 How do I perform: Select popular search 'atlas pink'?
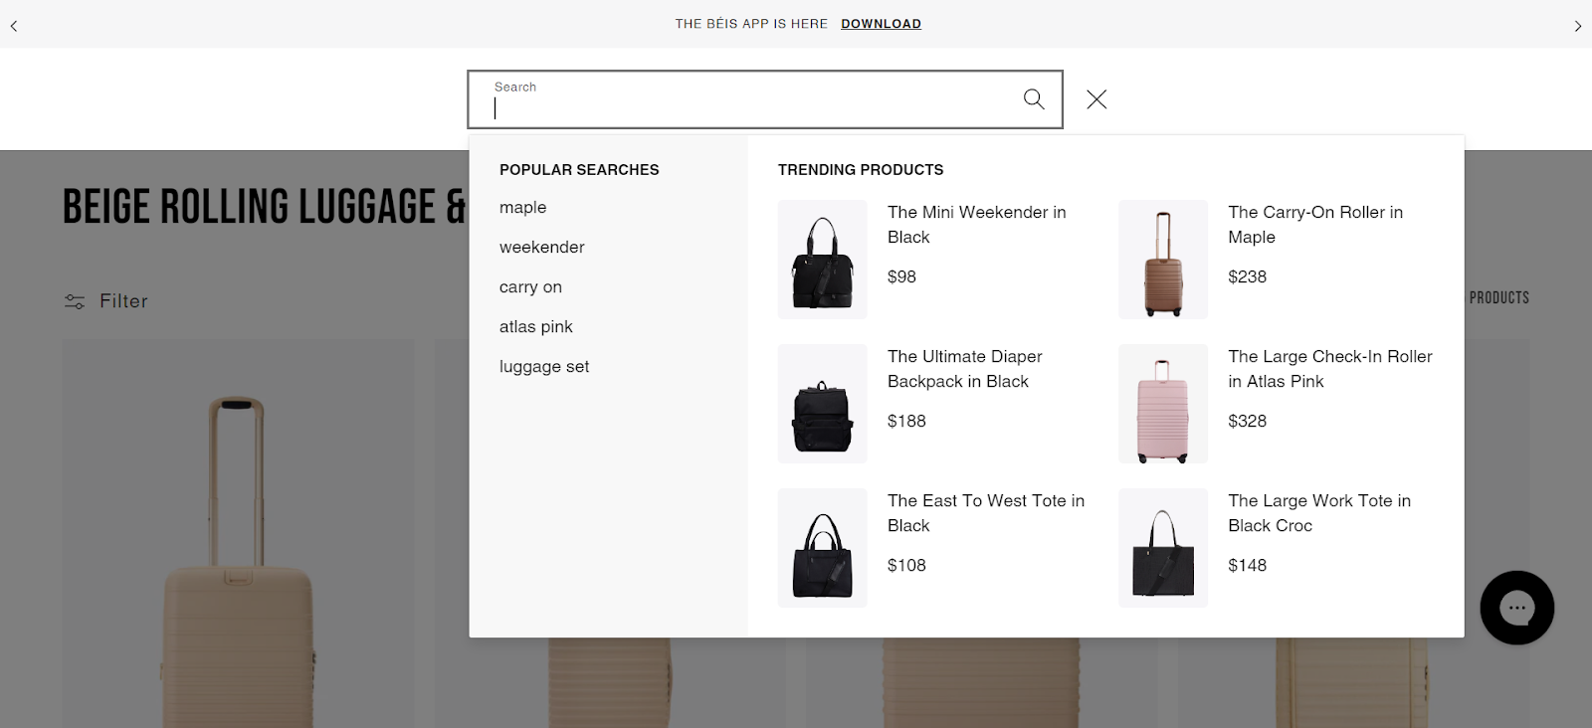(x=536, y=326)
